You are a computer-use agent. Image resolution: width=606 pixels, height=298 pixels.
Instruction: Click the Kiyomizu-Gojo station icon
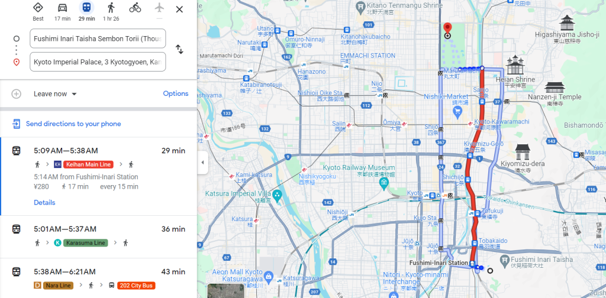tap(469, 156)
